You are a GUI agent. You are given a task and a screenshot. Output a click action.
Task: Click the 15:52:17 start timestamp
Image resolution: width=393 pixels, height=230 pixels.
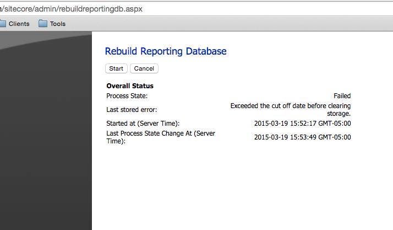(x=302, y=124)
